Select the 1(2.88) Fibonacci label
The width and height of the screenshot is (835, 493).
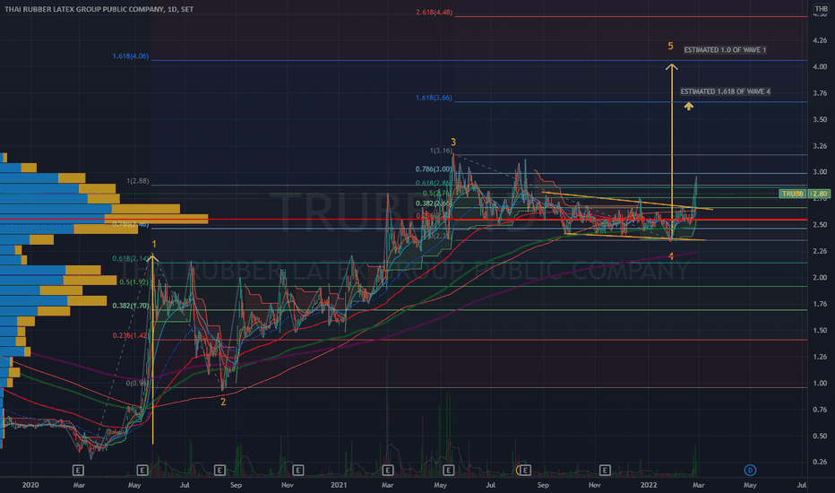[138, 181]
